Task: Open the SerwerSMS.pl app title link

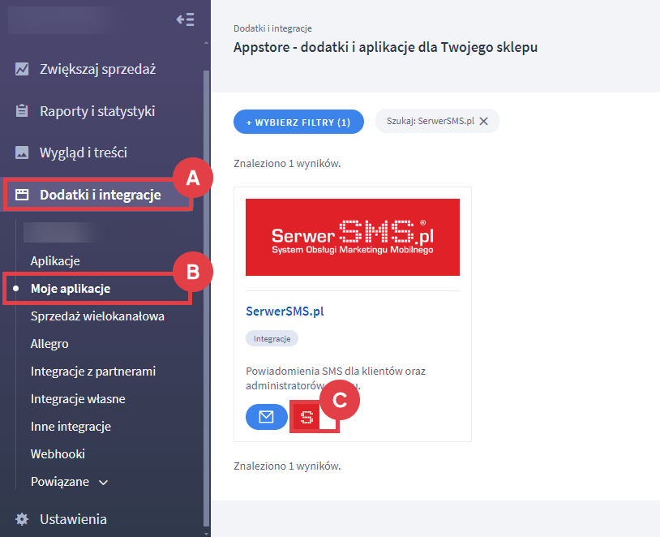Action: point(285,311)
